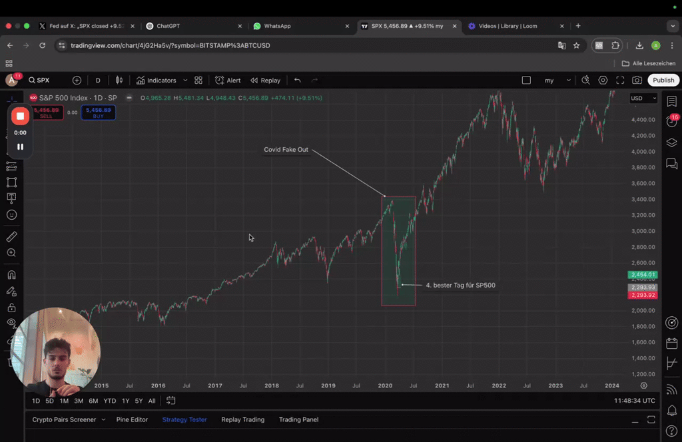The width and height of the screenshot is (682, 442).
Task: Open timezone 11:48:34 UTC
Action: [x=634, y=401]
